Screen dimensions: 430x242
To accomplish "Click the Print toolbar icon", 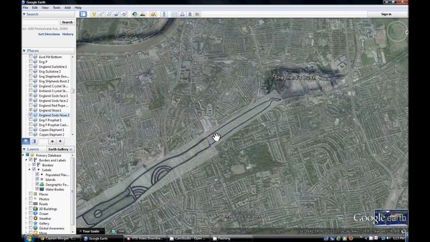I will pyautogui.click(x=182, y=14).
